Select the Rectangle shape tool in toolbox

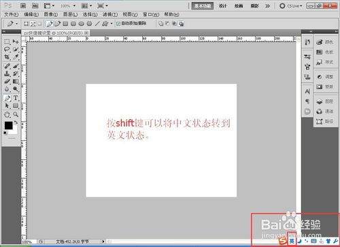(x=16, y=105)
